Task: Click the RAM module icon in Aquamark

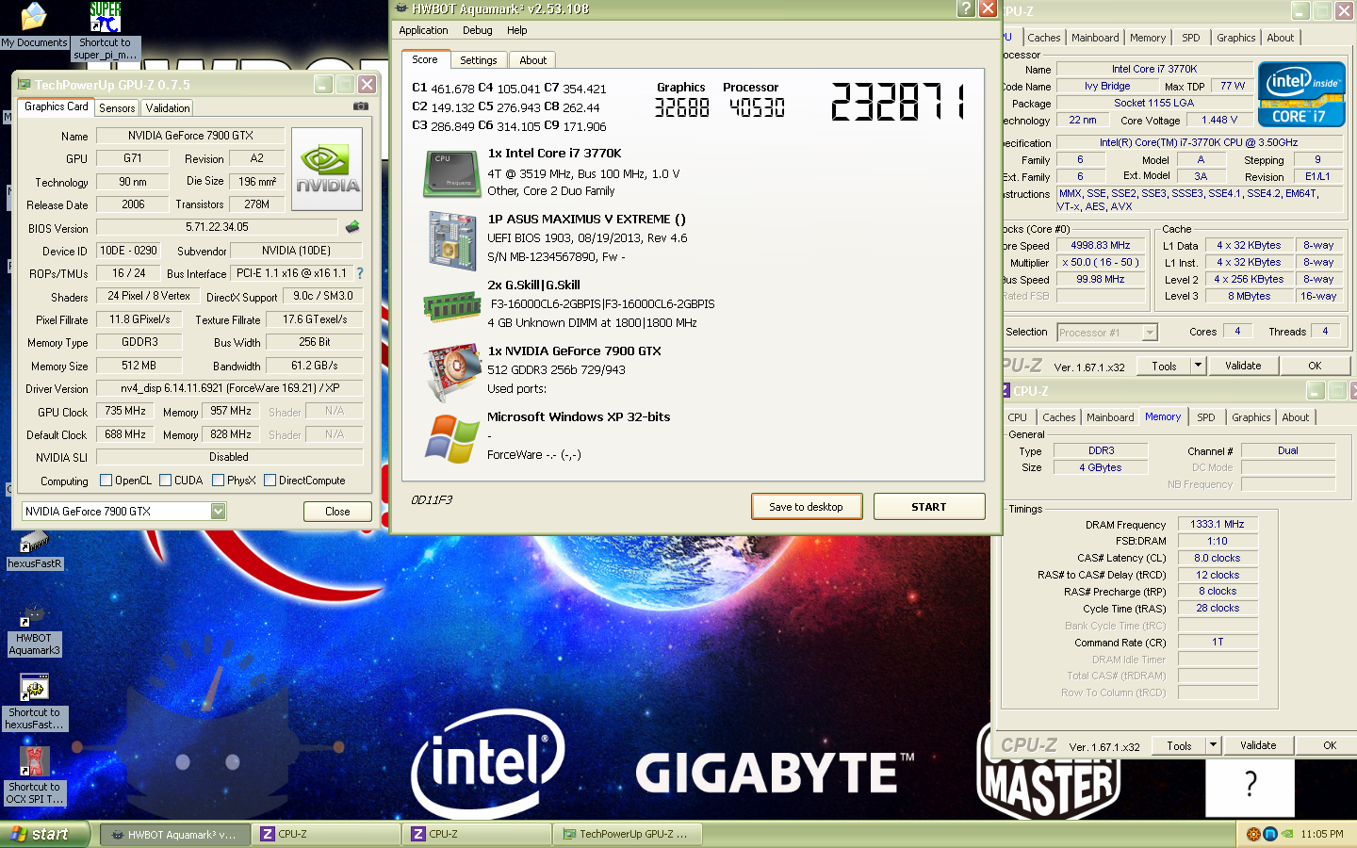Action: coord(451,306)
